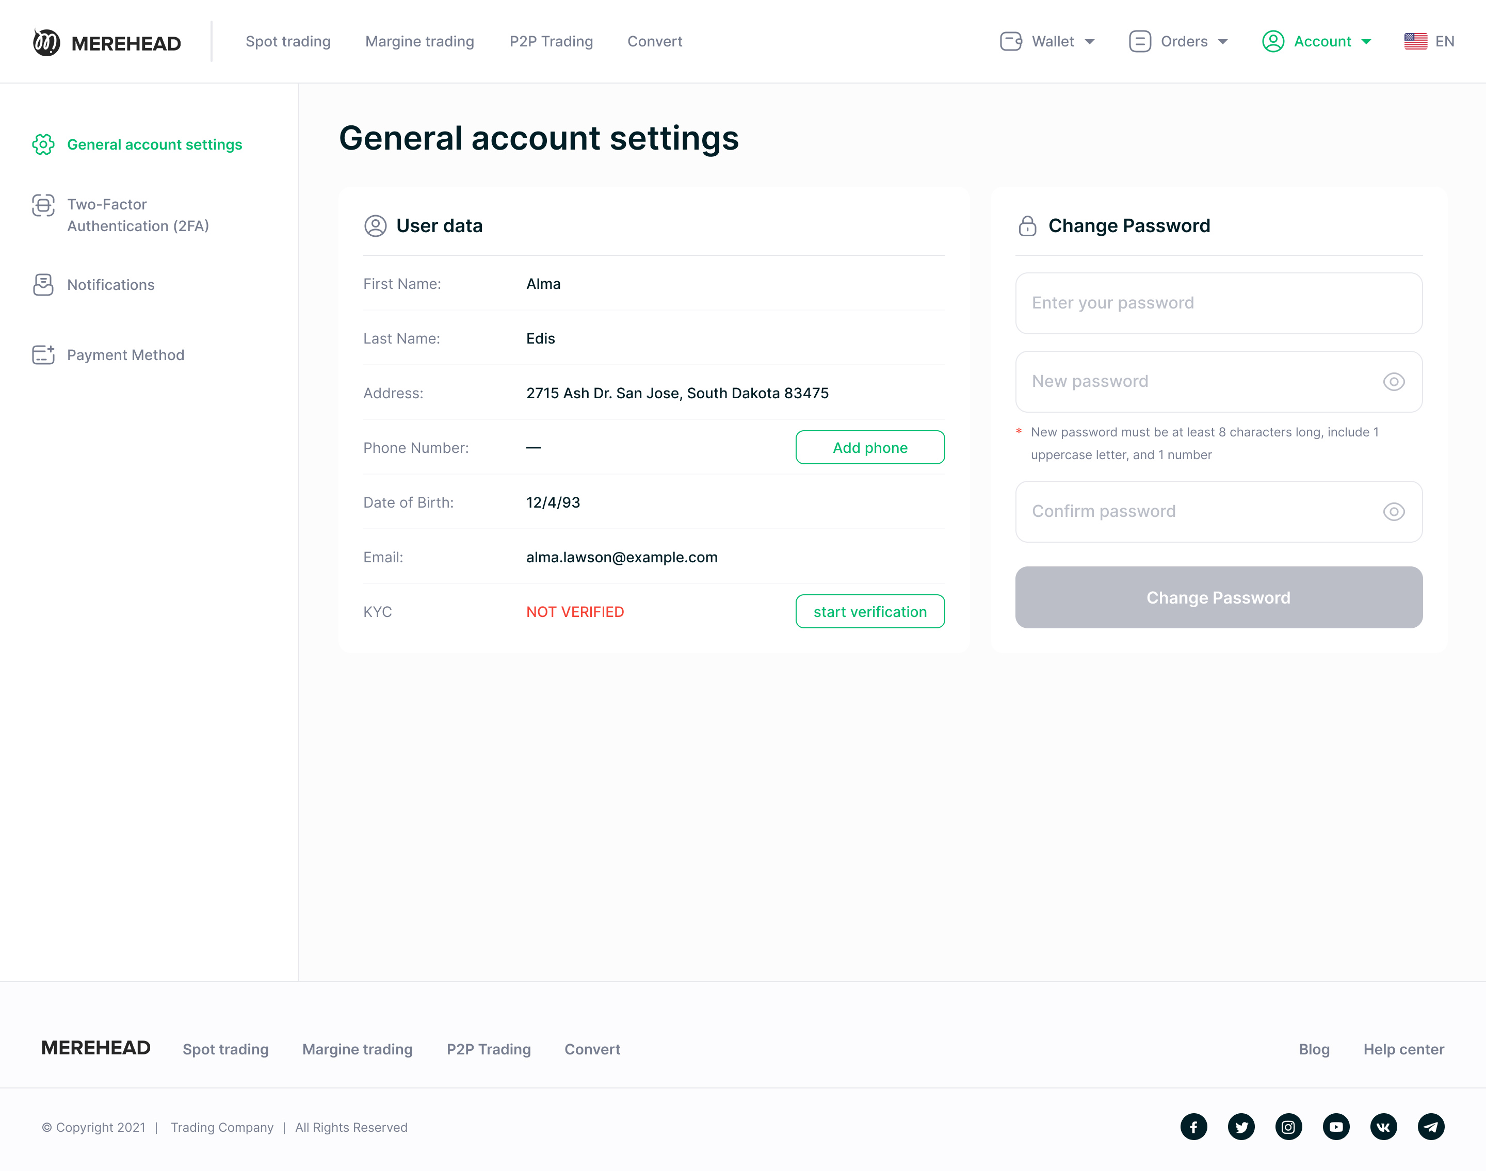The width and height of the screenshot is (1486, 1171).
Task: Click the US flag language icon
Action: pyautogui.click(x=1415, y=41)
